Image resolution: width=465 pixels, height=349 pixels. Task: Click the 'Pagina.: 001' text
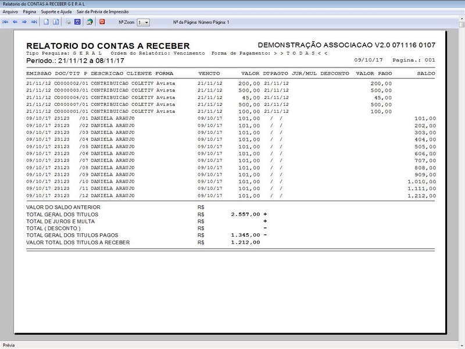pyautogui.click(x=414, y=60)
